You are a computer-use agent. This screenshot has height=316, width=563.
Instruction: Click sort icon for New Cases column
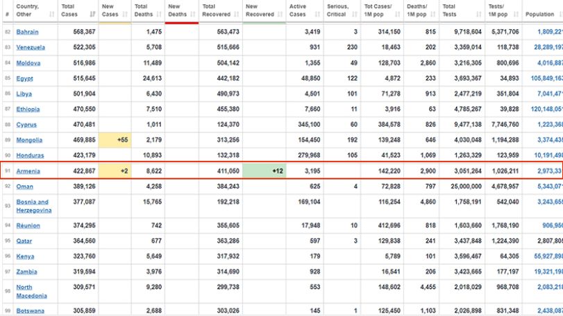click(125, 15)
